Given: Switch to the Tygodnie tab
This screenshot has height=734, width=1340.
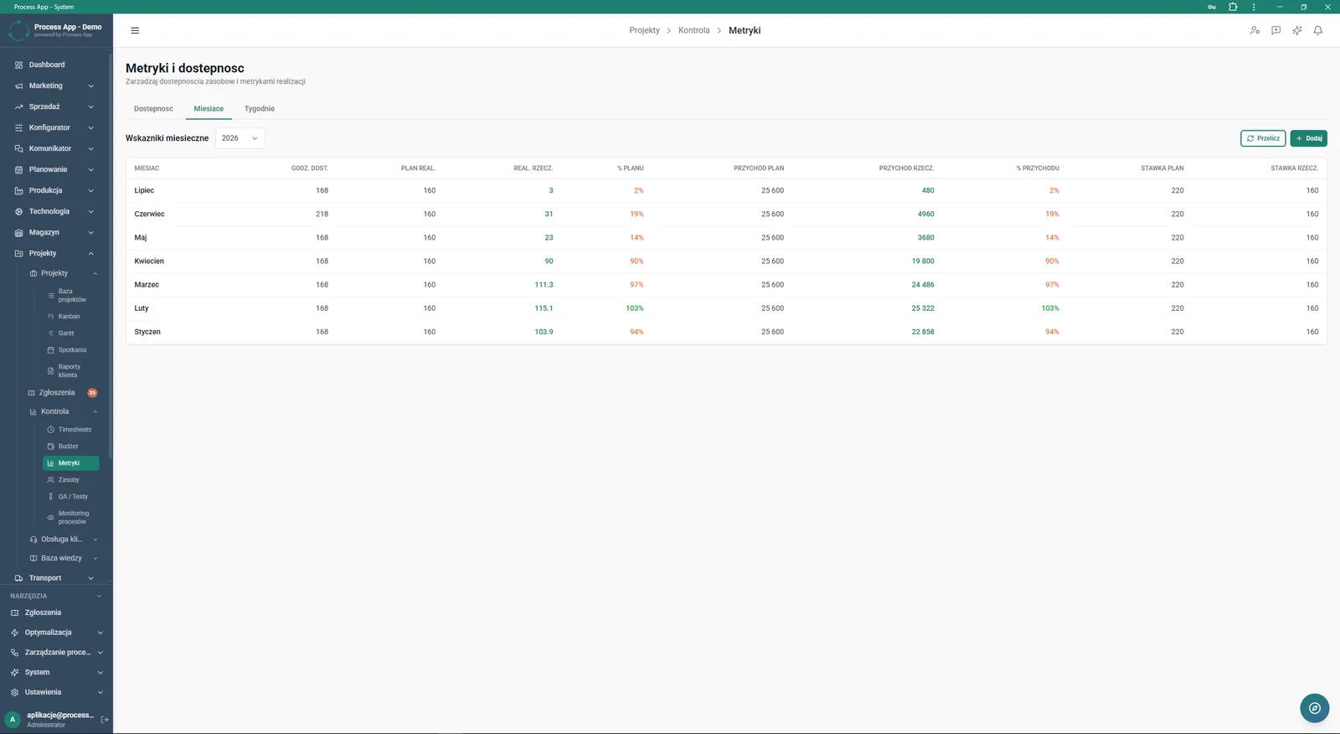Looking at the screenshot, I should pyautogui.click(x=260, y=109).
